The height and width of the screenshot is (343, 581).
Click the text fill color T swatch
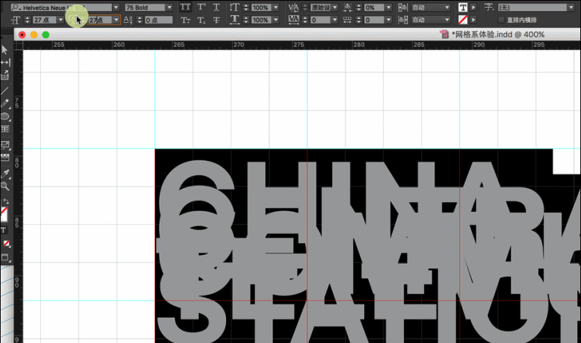[462, 7]
